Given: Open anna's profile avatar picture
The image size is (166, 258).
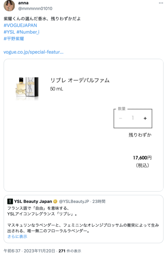Looking at the screenshot, I should pyautogui.click(x=9, y=6).
